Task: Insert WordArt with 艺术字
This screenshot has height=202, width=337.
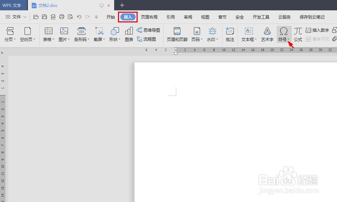Action: 267,34
